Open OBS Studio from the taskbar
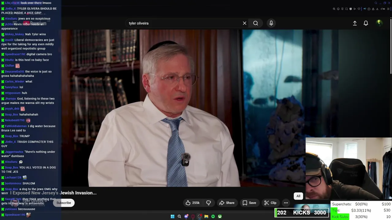This screenshot has width=392, height=220. [x=199, y=217]
